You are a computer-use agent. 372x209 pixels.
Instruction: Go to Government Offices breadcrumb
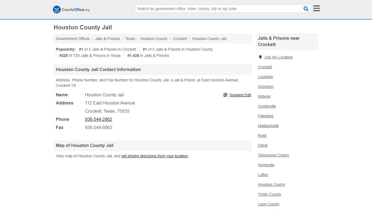pyautogui.click(x=73, y=39)
